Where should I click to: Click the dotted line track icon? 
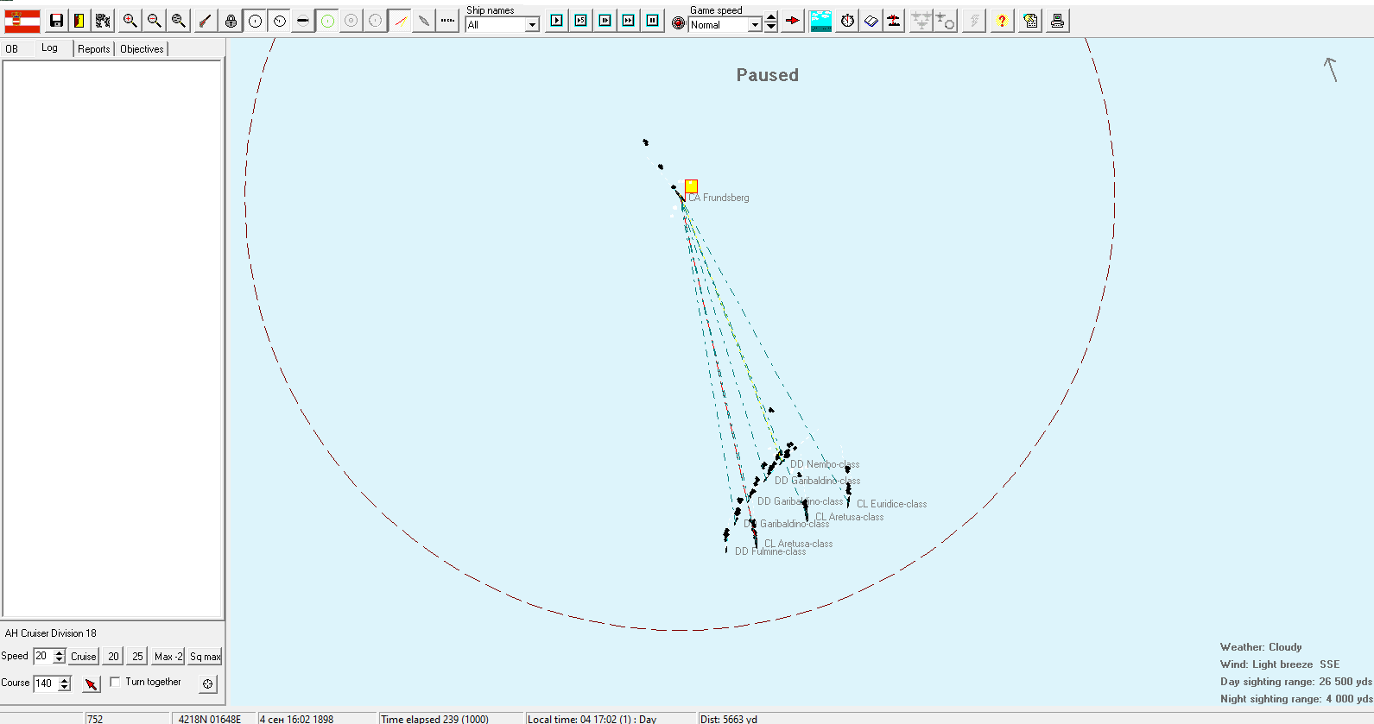(447, 21)
